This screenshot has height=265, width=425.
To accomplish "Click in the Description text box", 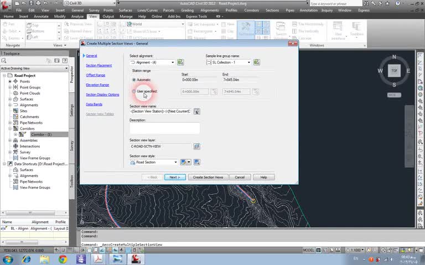I will coord(164,128).
